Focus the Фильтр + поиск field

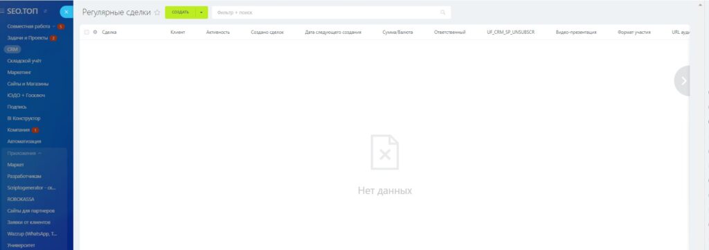click(x=331, y=12)
